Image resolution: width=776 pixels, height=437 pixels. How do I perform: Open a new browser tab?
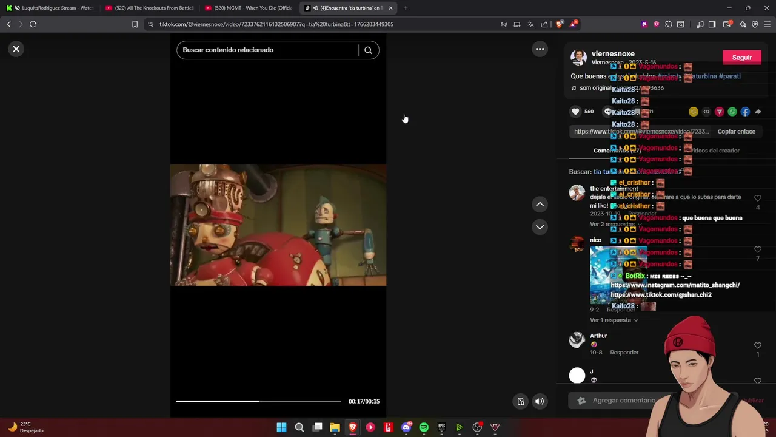[x=406, y=8]
